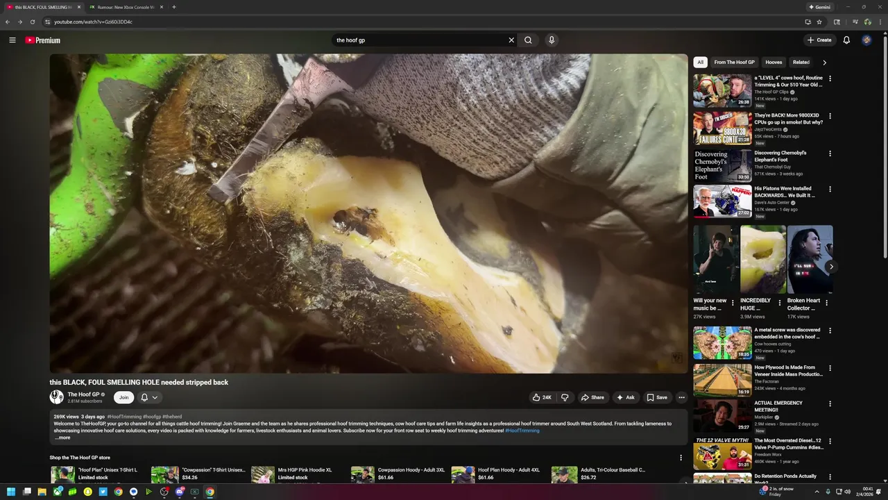
Task: Go to YouTube Premium home logo
Action: (43, 40)
